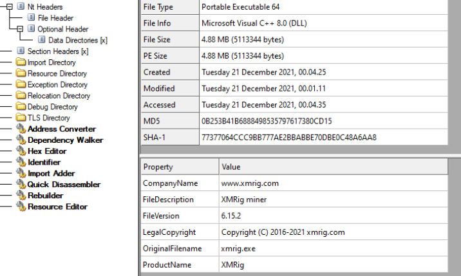Select the Debug Directory entry
The height and width of the screenshot is (276, 461).
pos(52,107)
